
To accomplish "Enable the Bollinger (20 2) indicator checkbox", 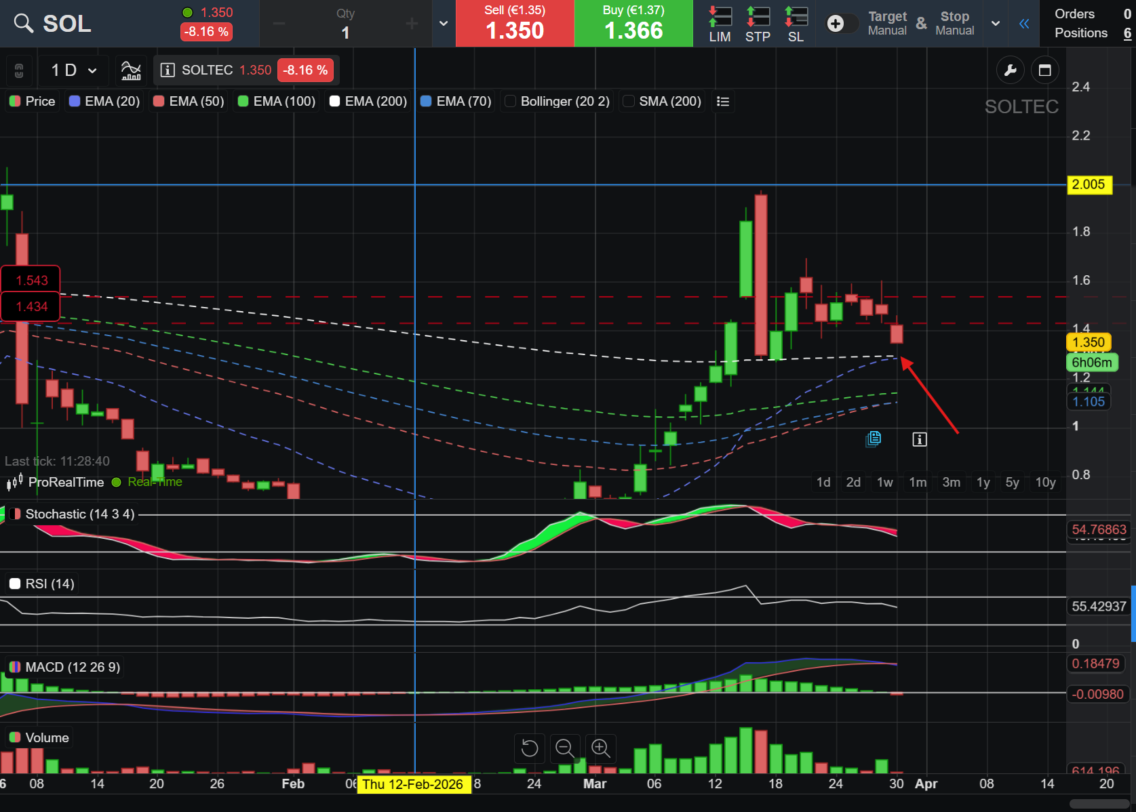I will [x=511, y=102].
